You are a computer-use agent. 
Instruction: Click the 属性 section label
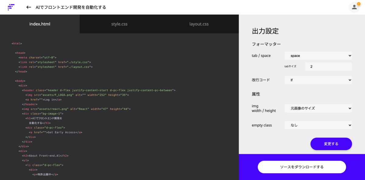[256, 94]
